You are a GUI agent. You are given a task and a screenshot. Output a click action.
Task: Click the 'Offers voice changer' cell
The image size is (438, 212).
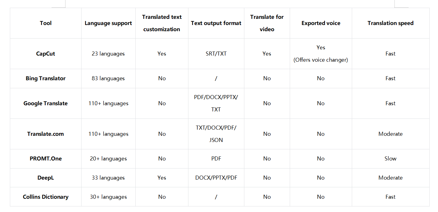tap(321, 60)
